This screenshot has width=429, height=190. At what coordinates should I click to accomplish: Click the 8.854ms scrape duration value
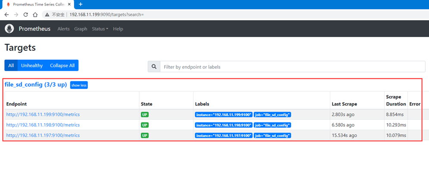[x=395, y=115]
